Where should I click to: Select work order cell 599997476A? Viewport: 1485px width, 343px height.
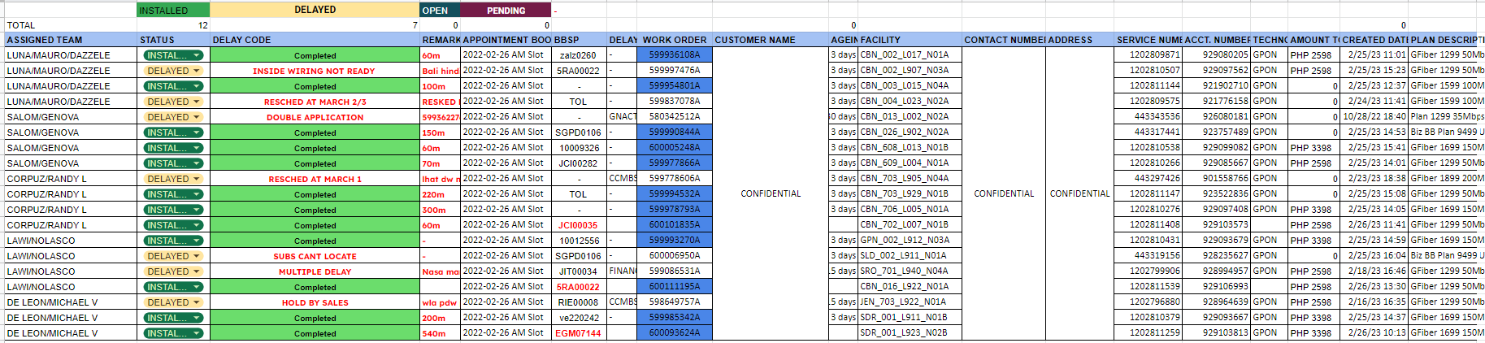675,71
